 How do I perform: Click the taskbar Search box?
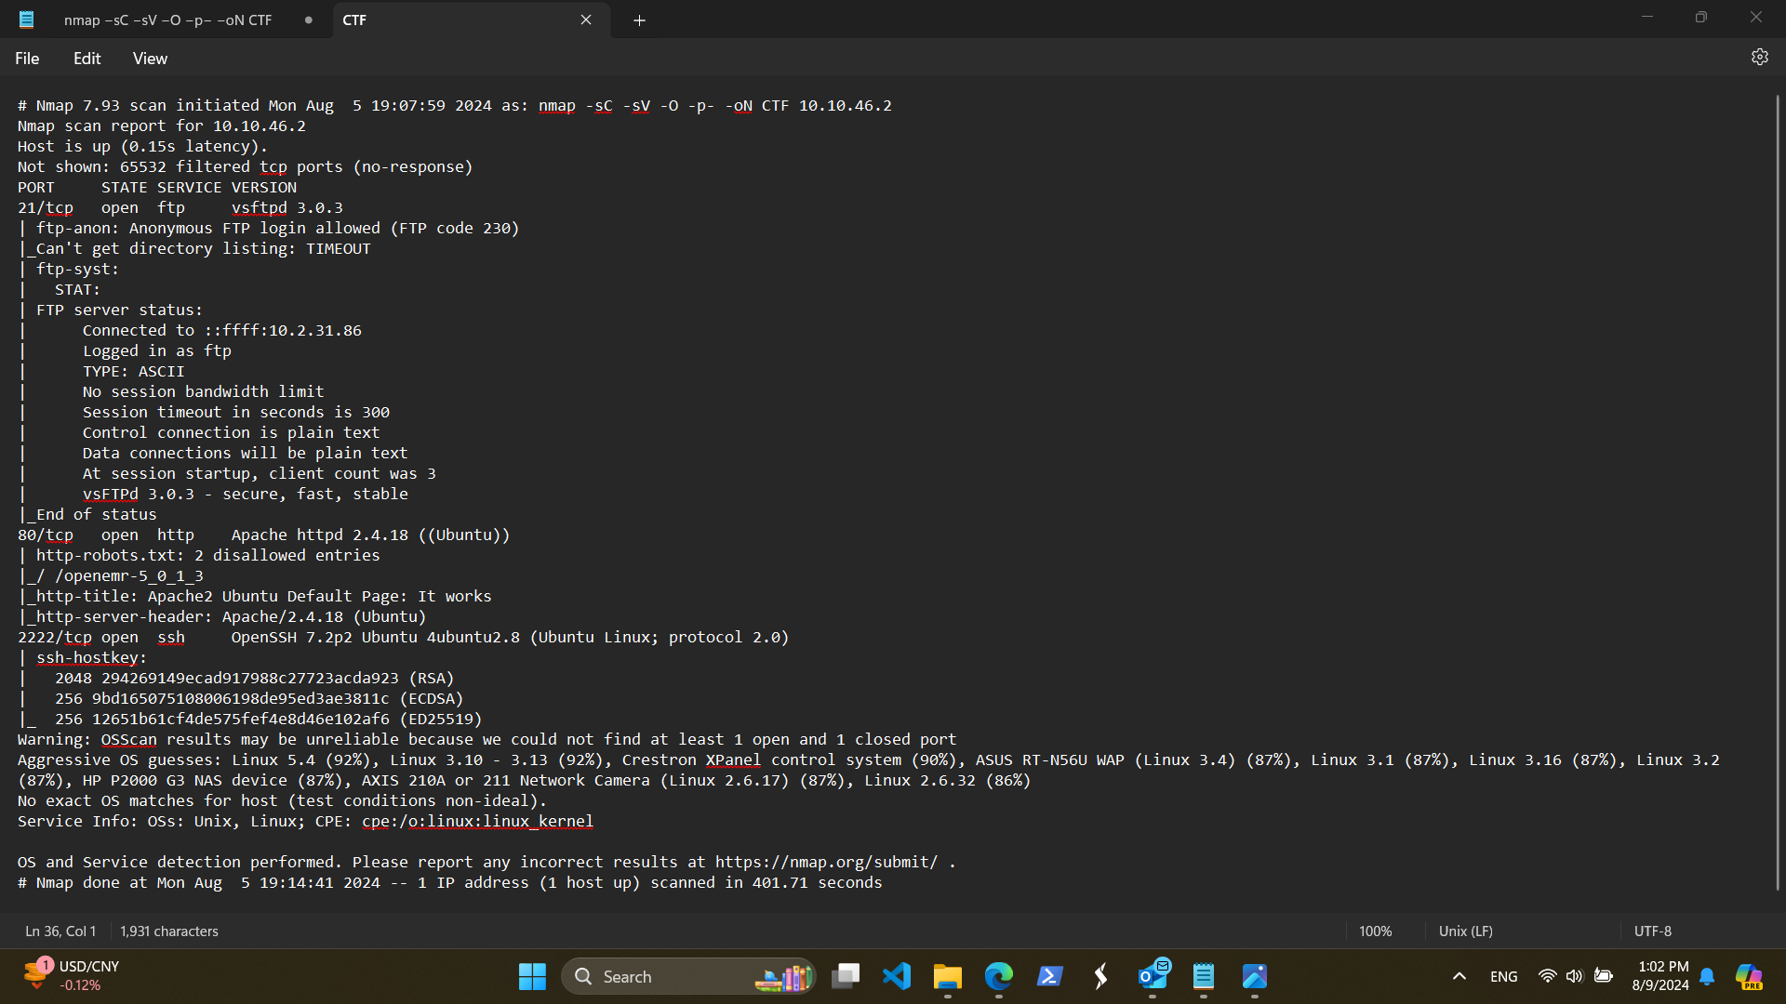point(688,976)
